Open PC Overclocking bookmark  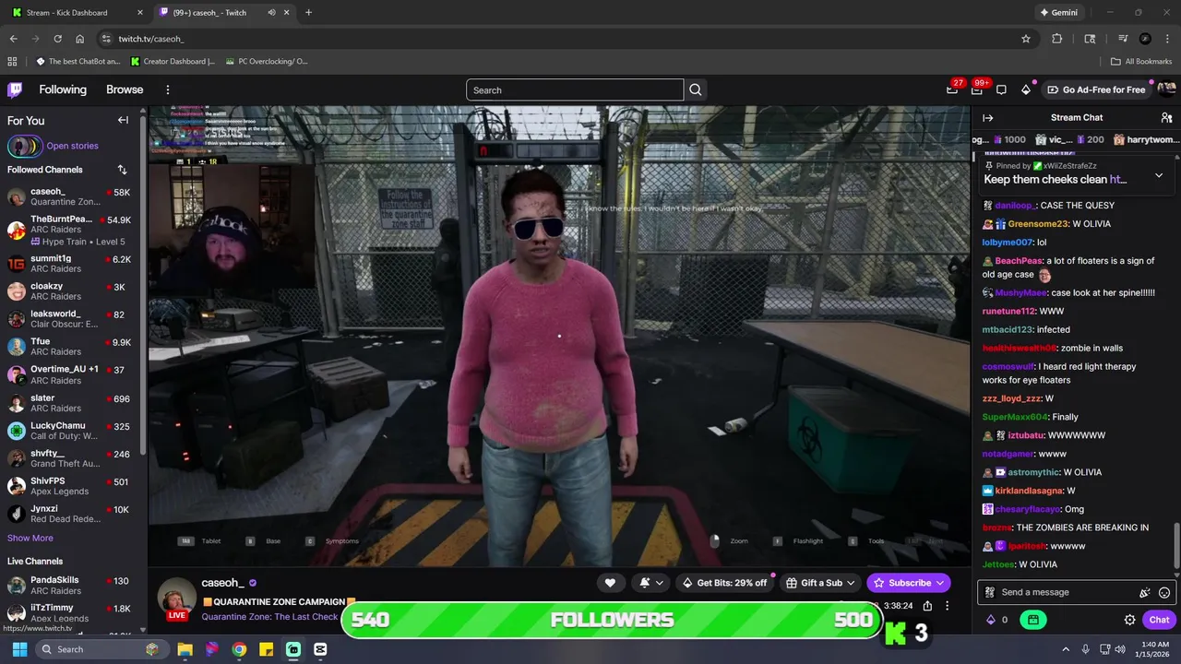(266, 62)
